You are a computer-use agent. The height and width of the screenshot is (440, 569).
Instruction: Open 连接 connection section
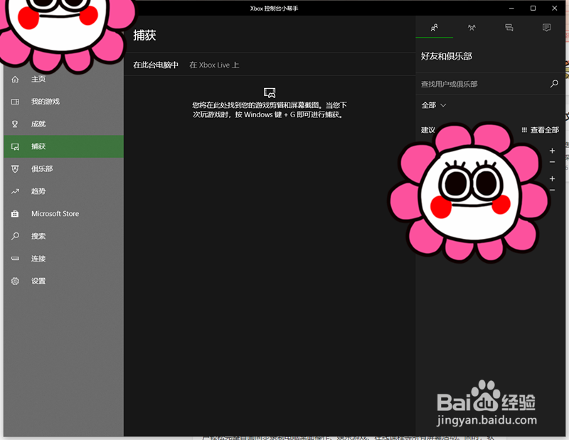[63, 259]
